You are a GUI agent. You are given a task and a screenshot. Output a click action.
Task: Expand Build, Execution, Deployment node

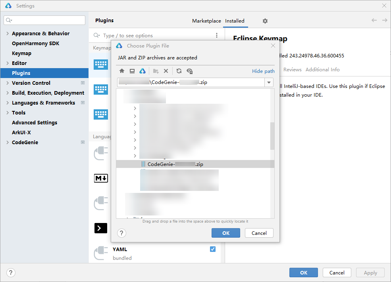point(8,93)
